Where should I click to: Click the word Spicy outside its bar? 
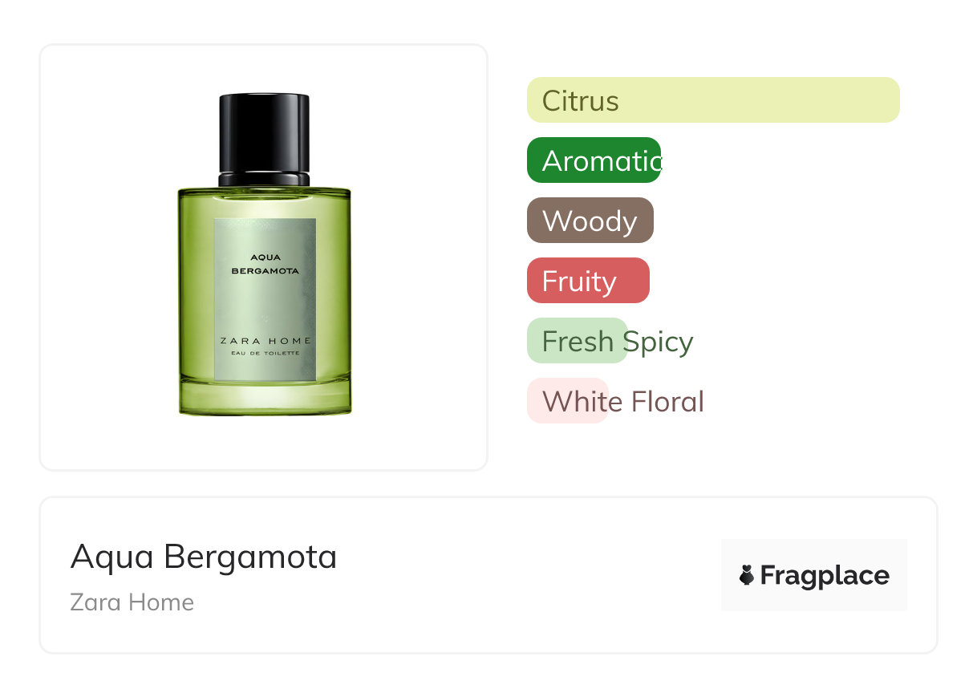click(x=658, y=342)
